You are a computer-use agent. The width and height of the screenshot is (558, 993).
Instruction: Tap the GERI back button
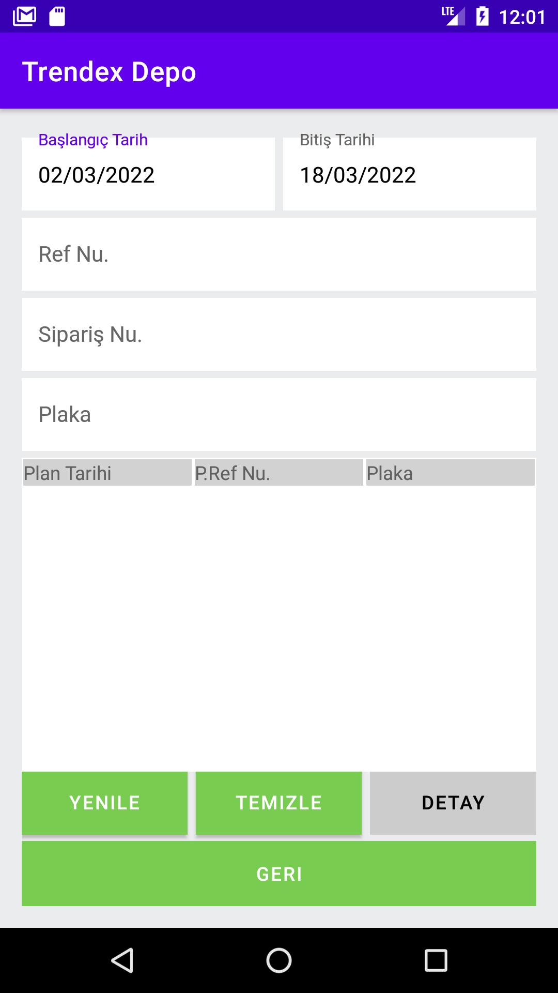[x=279, y=874]
